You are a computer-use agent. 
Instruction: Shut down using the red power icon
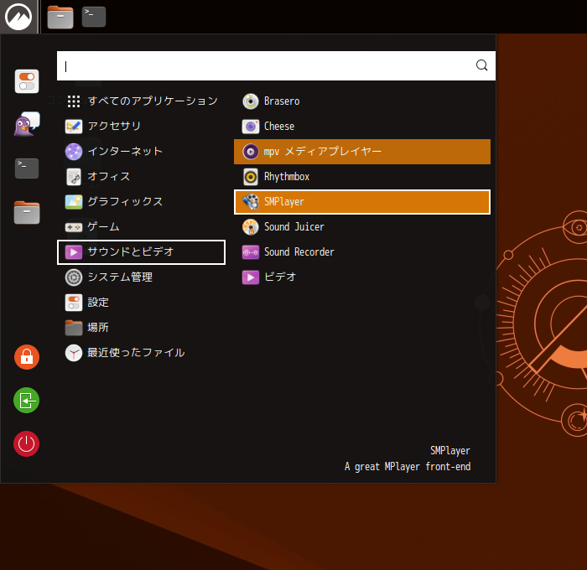(27, 444)
